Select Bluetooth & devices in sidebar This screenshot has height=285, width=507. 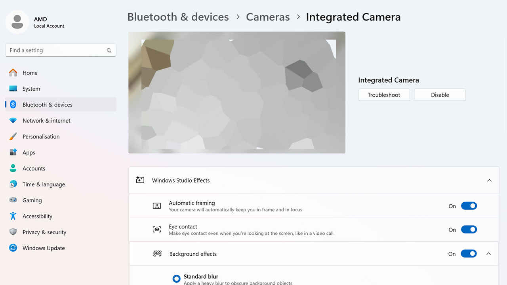(61, 104)
